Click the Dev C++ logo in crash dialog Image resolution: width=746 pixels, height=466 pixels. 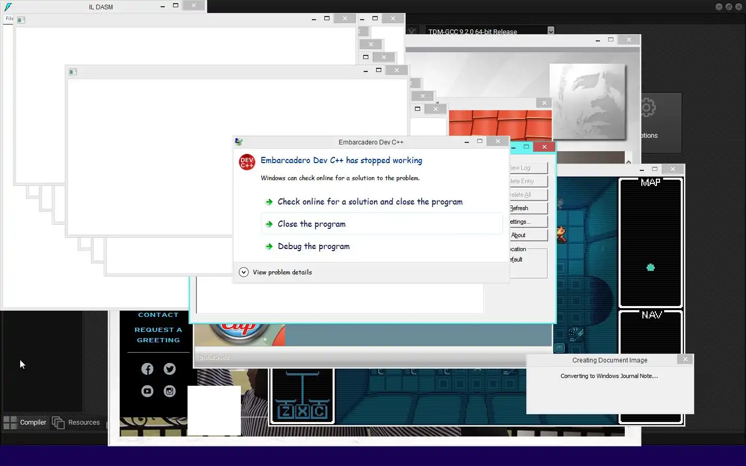point(247,162)
